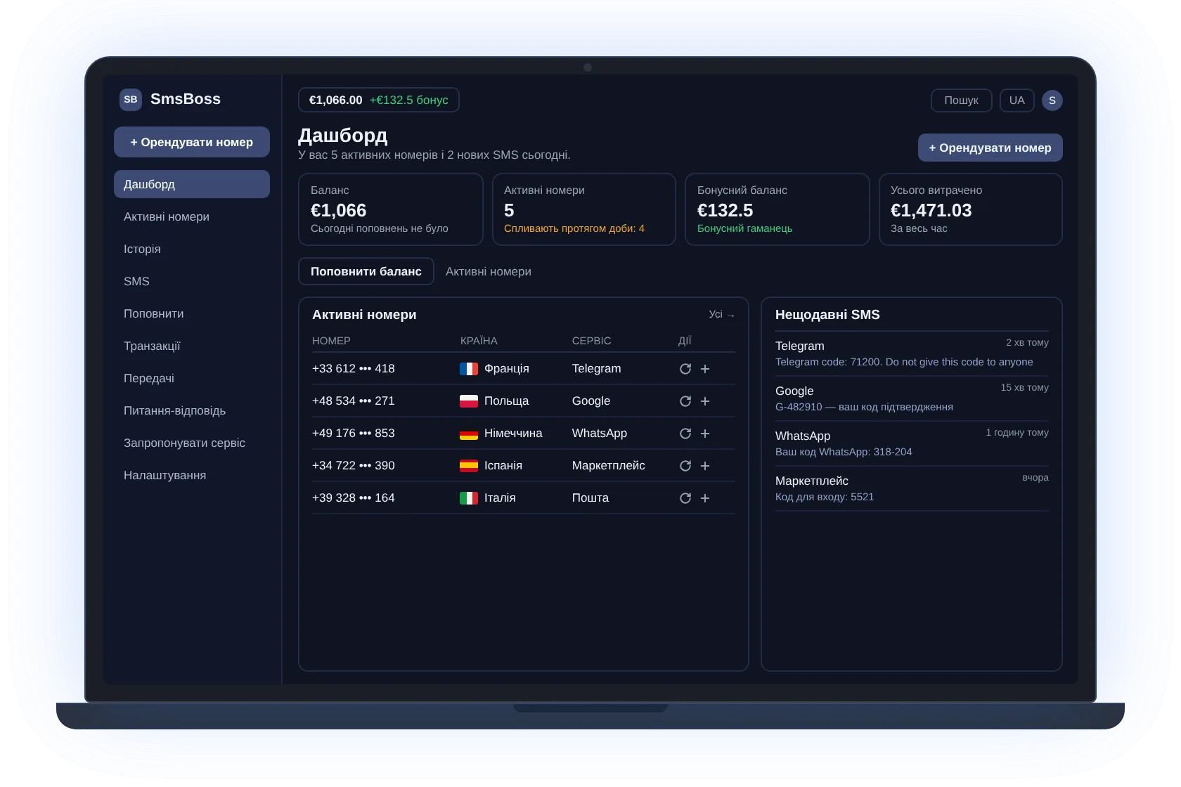This screenshot has height=787, width=1181.
Task: Click the SB logo icon
Action: click(131, 99)
